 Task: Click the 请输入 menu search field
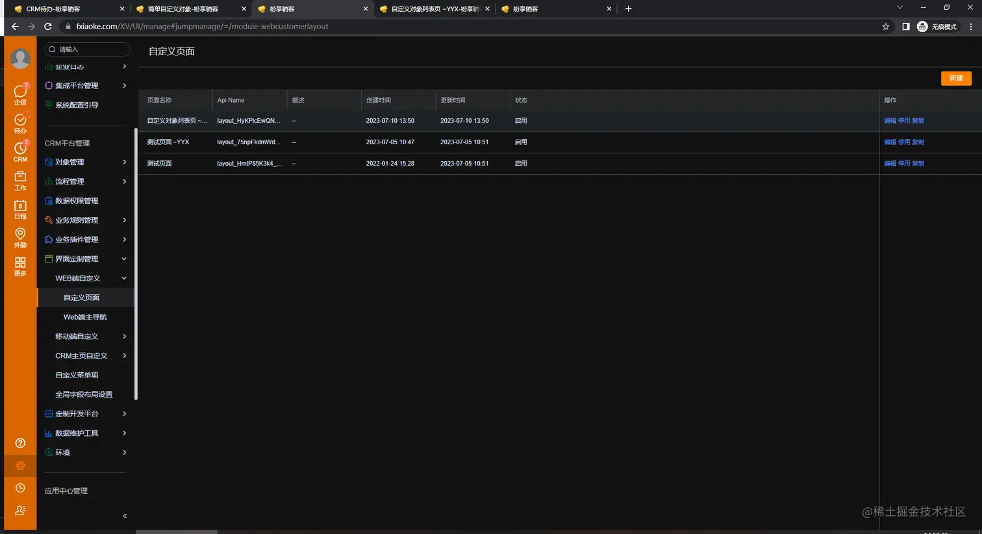(x=87, y=49)
